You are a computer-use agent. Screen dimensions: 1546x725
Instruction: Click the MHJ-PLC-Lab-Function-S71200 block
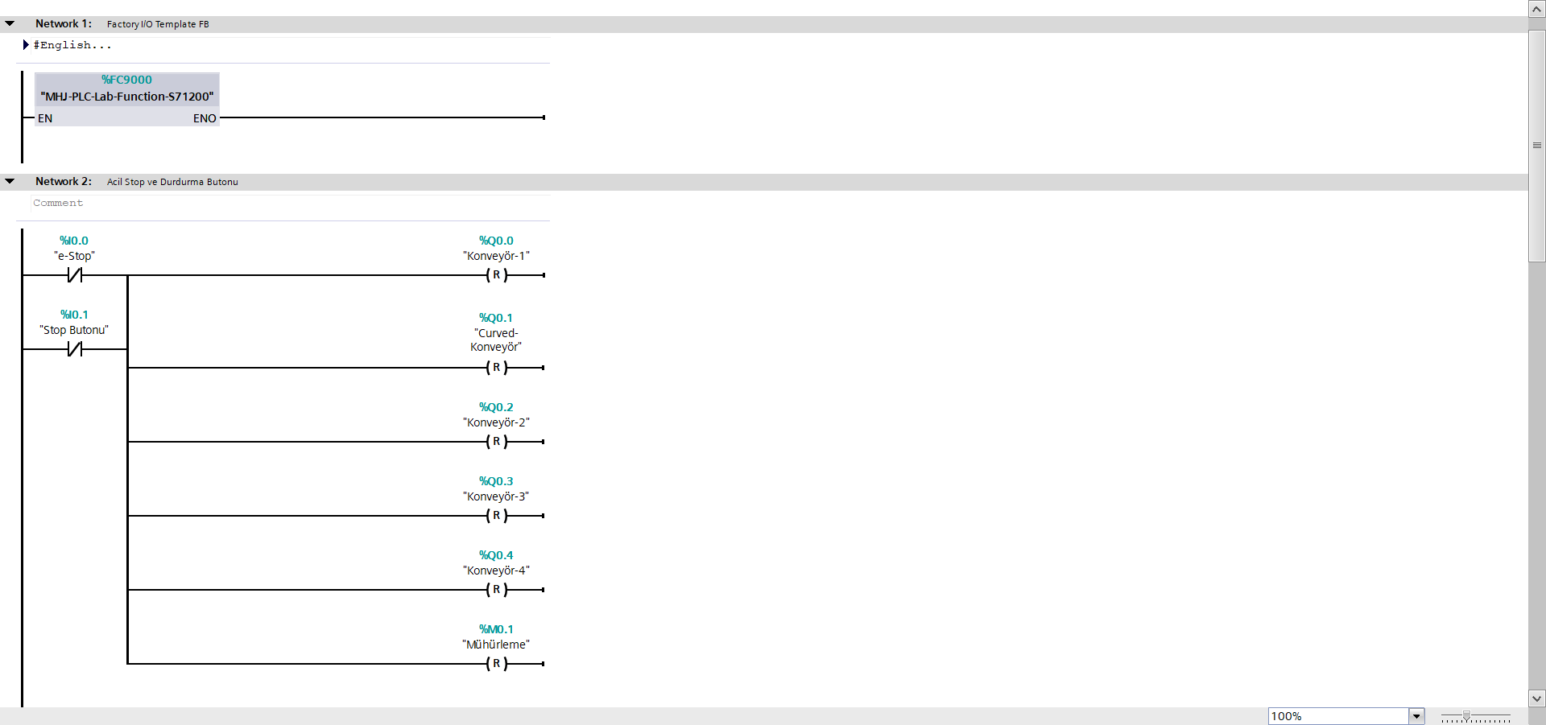click(x=127, y=97)
